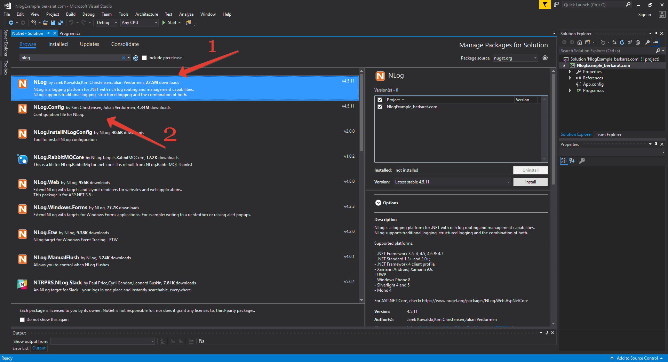This screenshot has height=362, width=668.
Task: Refresh the NuGet package search results
Action: tap(136, 58)
